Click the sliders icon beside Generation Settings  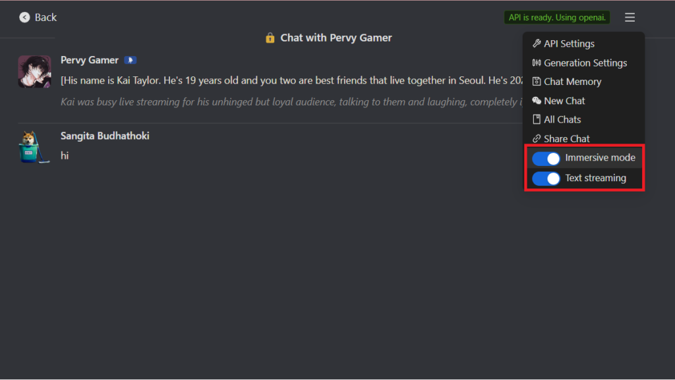point(537,63)
